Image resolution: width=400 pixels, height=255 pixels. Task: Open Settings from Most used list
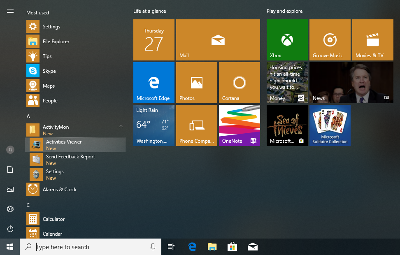[76, 26]
